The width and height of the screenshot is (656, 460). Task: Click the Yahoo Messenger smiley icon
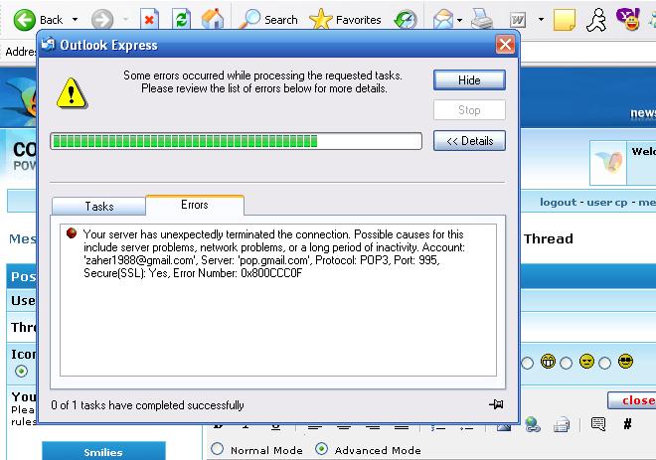(x=628, y=19)
